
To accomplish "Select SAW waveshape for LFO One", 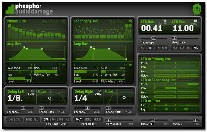I will coord(157,48).
